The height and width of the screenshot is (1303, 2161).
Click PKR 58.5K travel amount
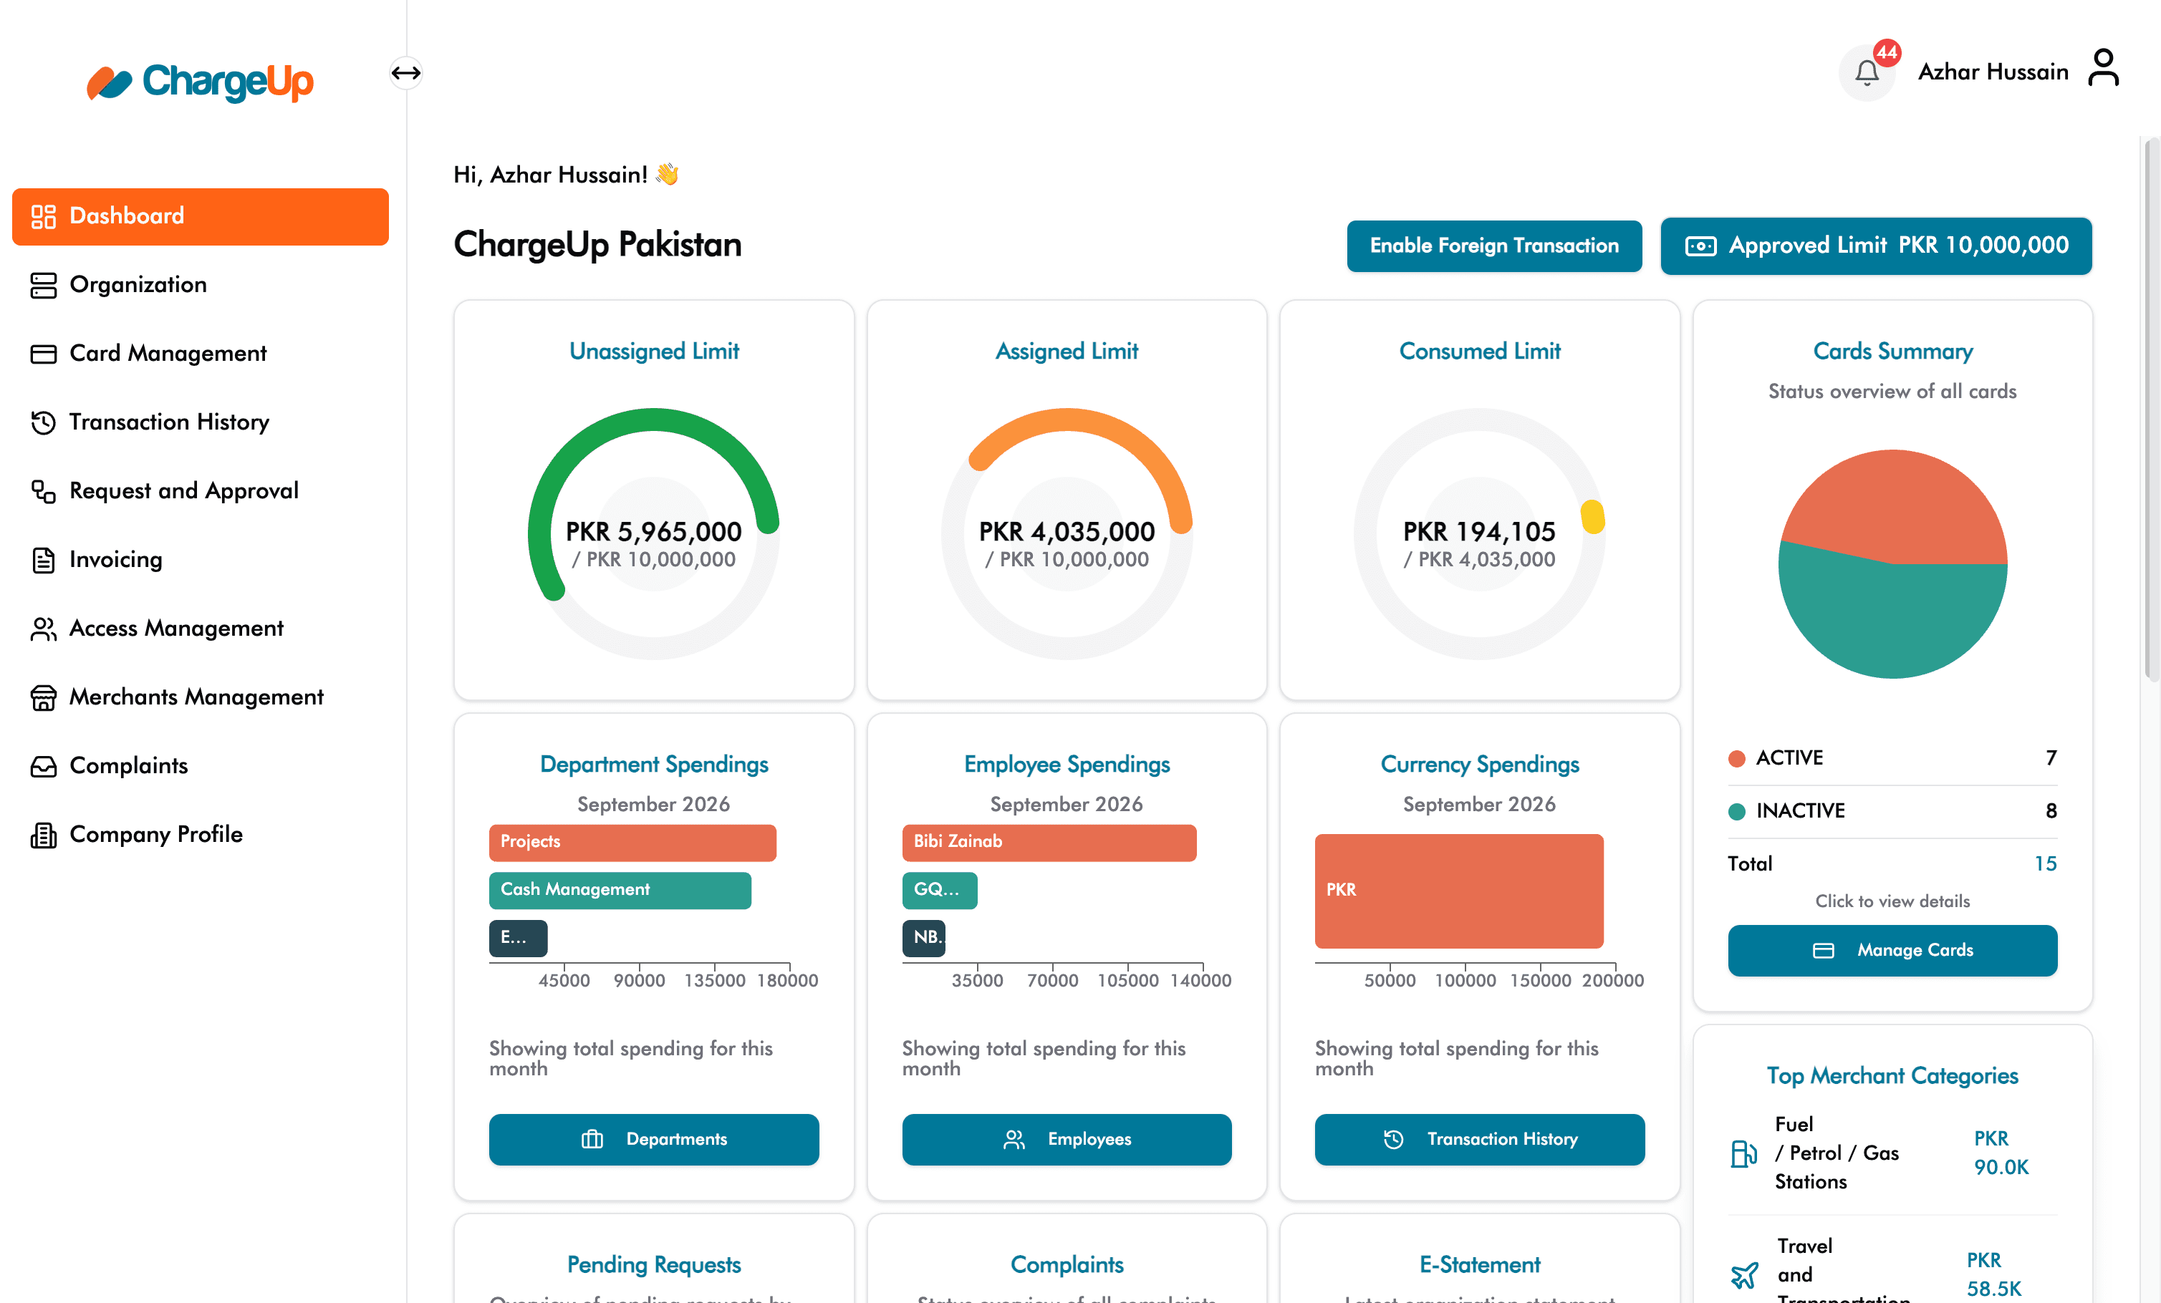1993,1275
